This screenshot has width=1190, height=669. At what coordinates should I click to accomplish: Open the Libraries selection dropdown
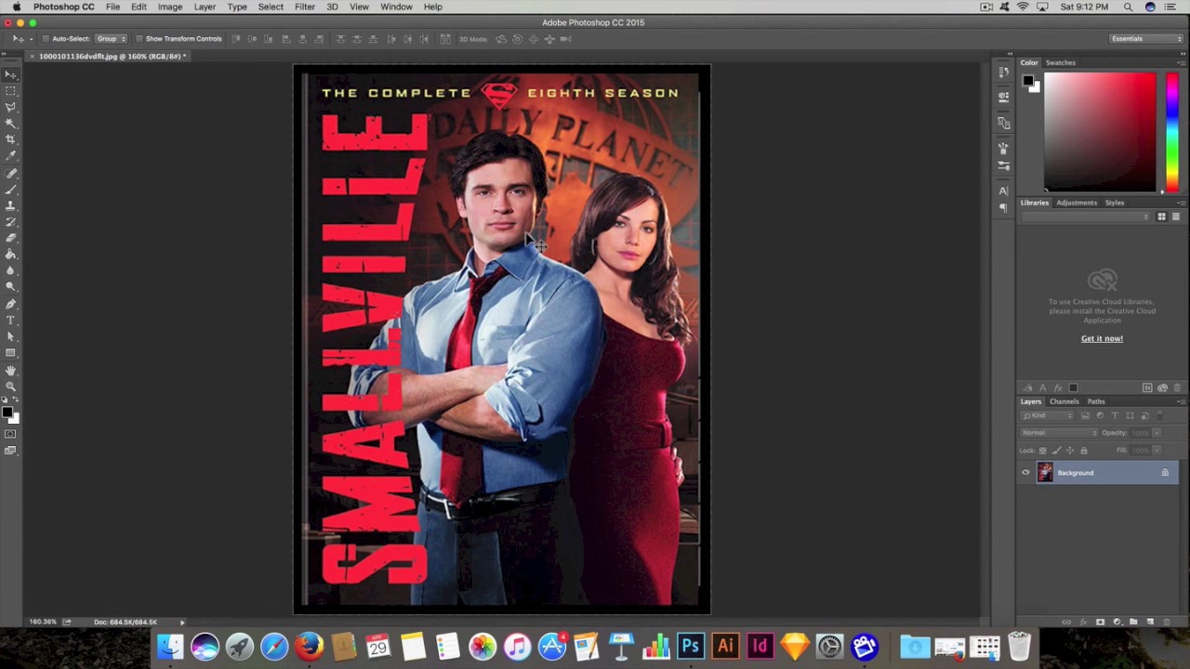(1085, 216)
